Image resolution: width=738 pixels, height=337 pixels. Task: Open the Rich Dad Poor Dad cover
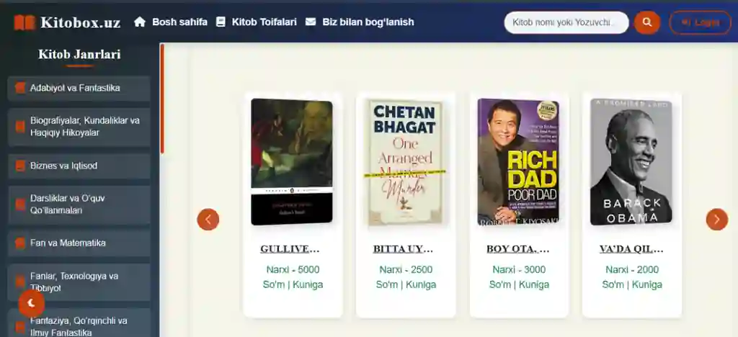(x=518, y=162)
